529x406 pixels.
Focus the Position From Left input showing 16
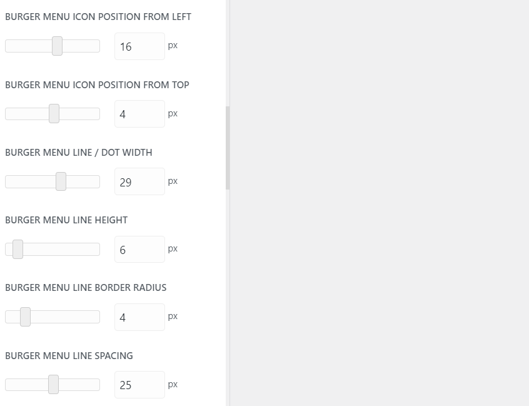coord(139,46)
